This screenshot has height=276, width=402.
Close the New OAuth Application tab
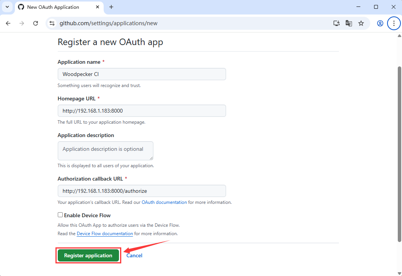click(x=98, y=7)
